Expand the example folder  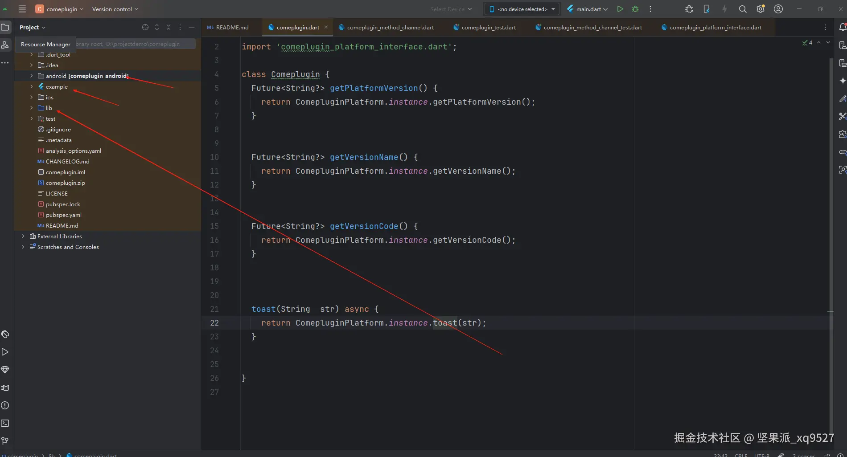(x=31, y=86)
